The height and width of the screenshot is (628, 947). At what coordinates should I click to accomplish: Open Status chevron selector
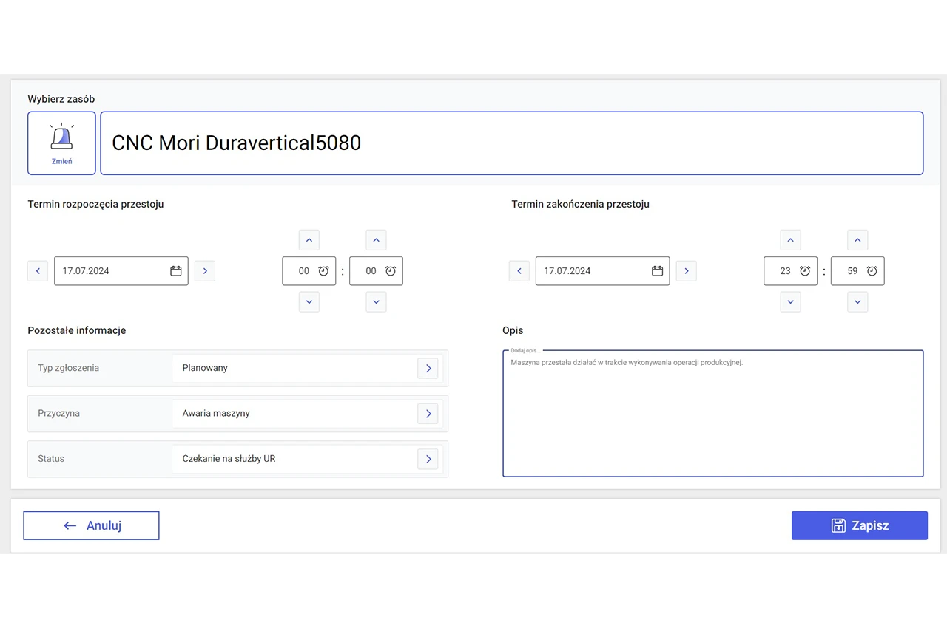428,459
